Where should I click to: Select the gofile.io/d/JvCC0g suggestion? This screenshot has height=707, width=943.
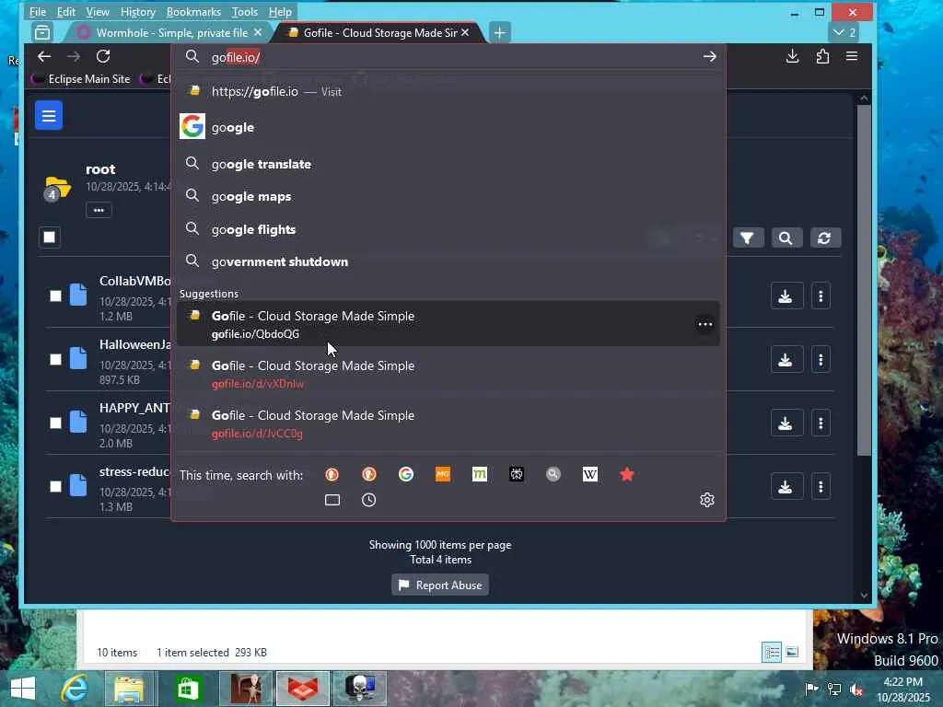(x=448, y=423)
